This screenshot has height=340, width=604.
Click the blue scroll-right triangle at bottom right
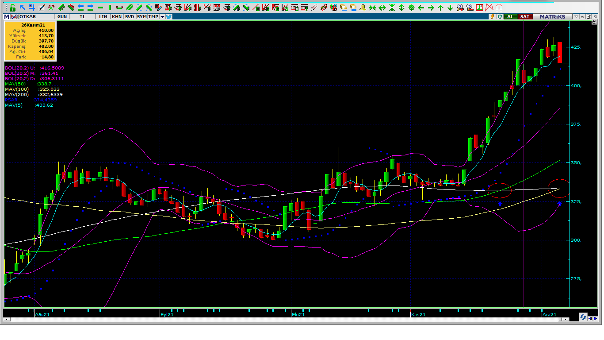click(596, 318)
